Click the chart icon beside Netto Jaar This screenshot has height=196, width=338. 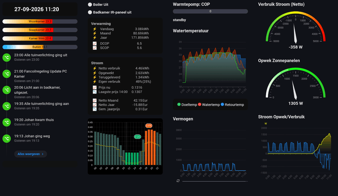click(x=95, y=105)
